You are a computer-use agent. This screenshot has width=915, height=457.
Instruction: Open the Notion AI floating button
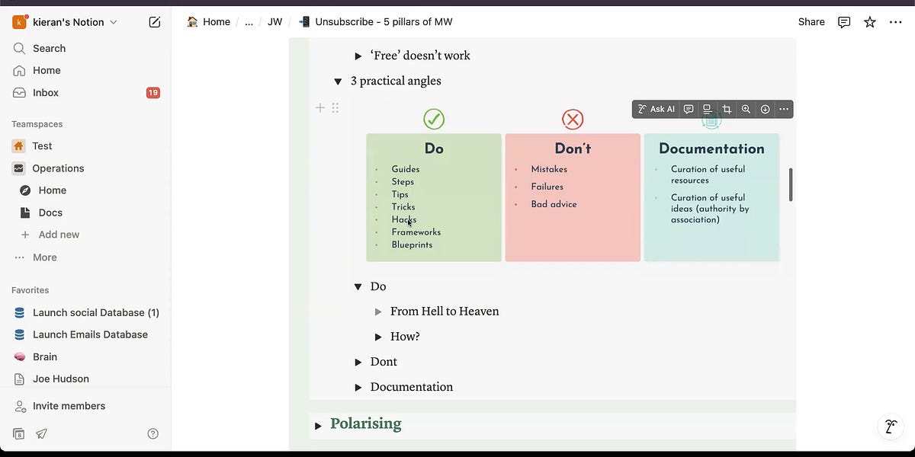click(890, 427)
